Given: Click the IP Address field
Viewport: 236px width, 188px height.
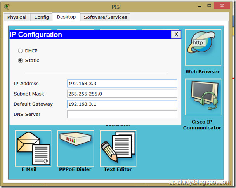Looking at the screenshot, I should [122, 84].
